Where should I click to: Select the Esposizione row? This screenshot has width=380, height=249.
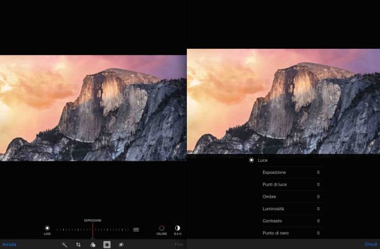(293, 172)
